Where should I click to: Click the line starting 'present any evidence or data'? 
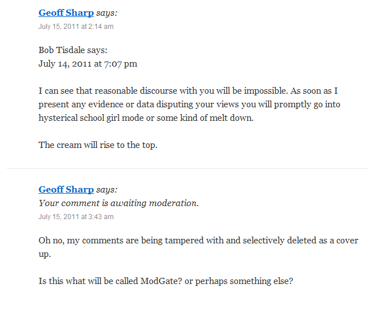tap(190, 104)
